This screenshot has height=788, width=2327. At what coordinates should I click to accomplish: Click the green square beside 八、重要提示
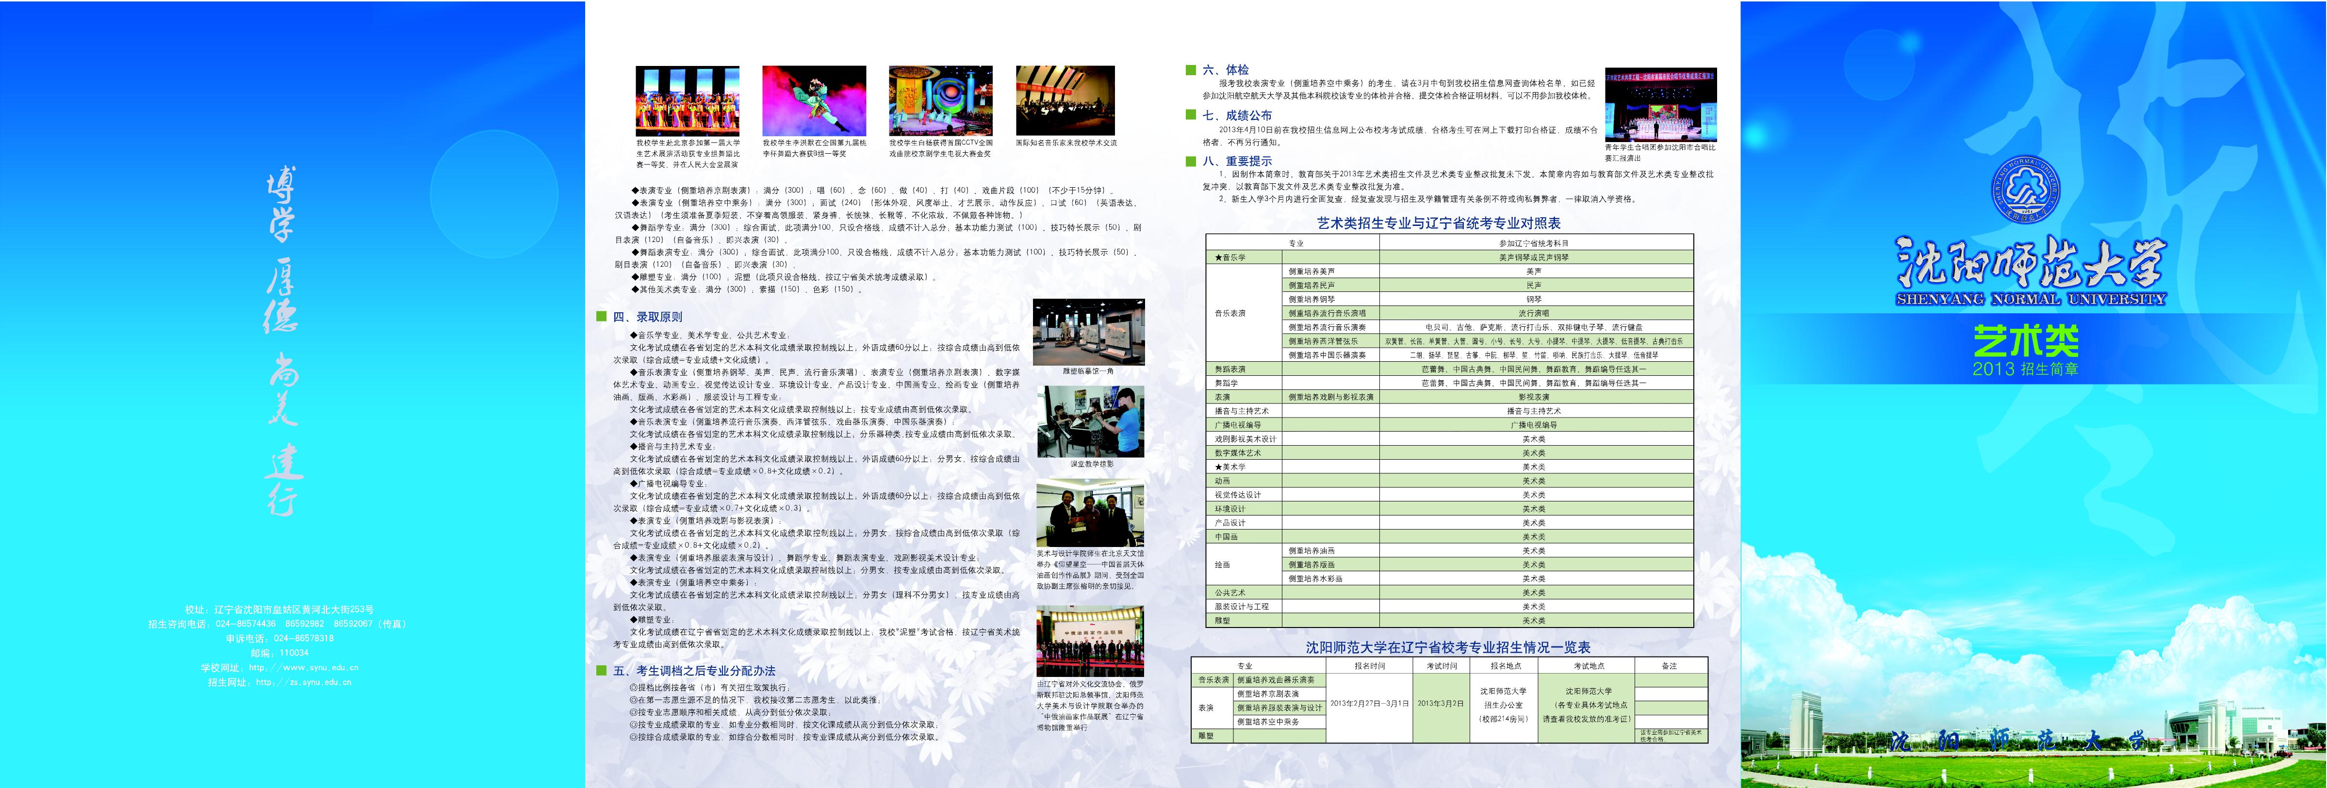pyautogui.click(x=1191, y=161)
